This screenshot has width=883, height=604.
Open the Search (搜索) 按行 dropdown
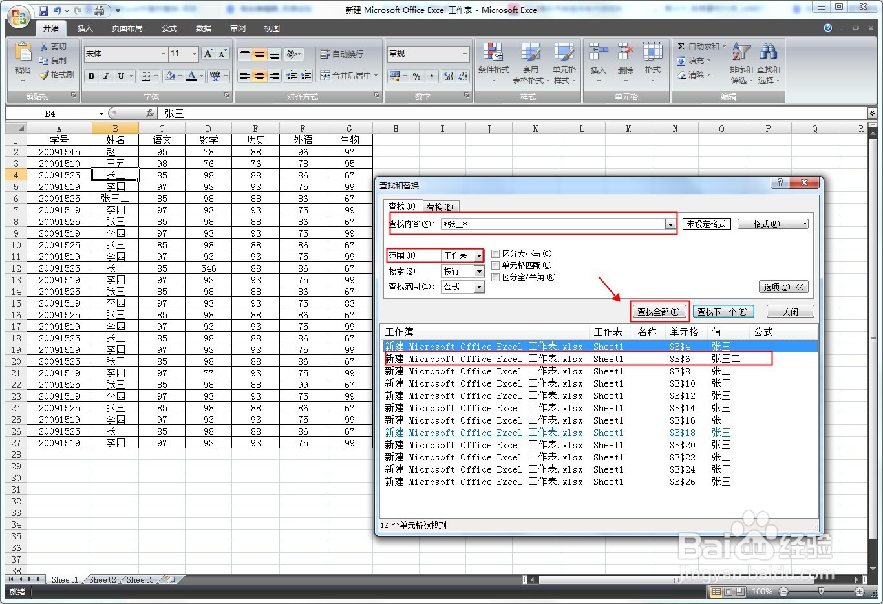click(x=479, y=272)
